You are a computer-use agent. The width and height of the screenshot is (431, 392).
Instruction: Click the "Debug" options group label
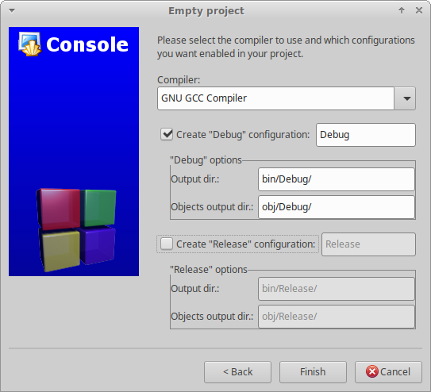[206, 159]
